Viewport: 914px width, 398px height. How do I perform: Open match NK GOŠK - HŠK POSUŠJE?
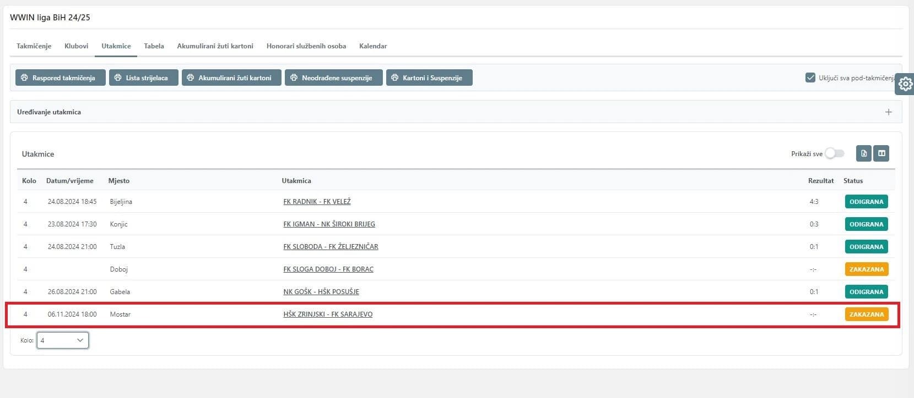(x=321, y=292)
